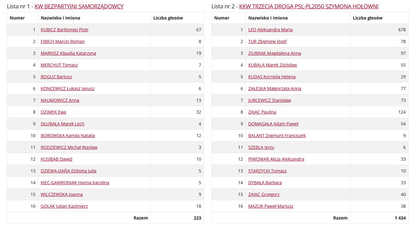Click TUR Zbigniew Józef link
This screenshot has width=416, height=226.
[267, 41]
